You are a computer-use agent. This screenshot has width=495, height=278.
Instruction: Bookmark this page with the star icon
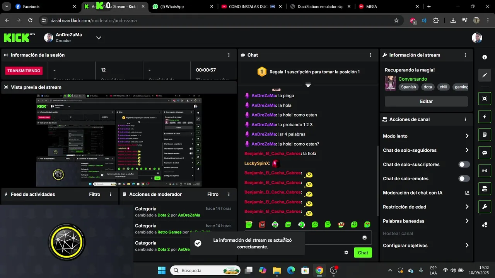point(396,20)
